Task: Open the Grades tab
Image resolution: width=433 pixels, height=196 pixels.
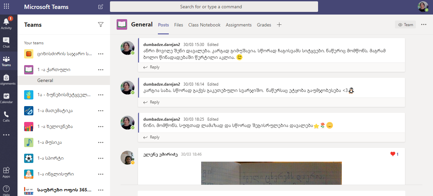Action: tap(264, 25)
